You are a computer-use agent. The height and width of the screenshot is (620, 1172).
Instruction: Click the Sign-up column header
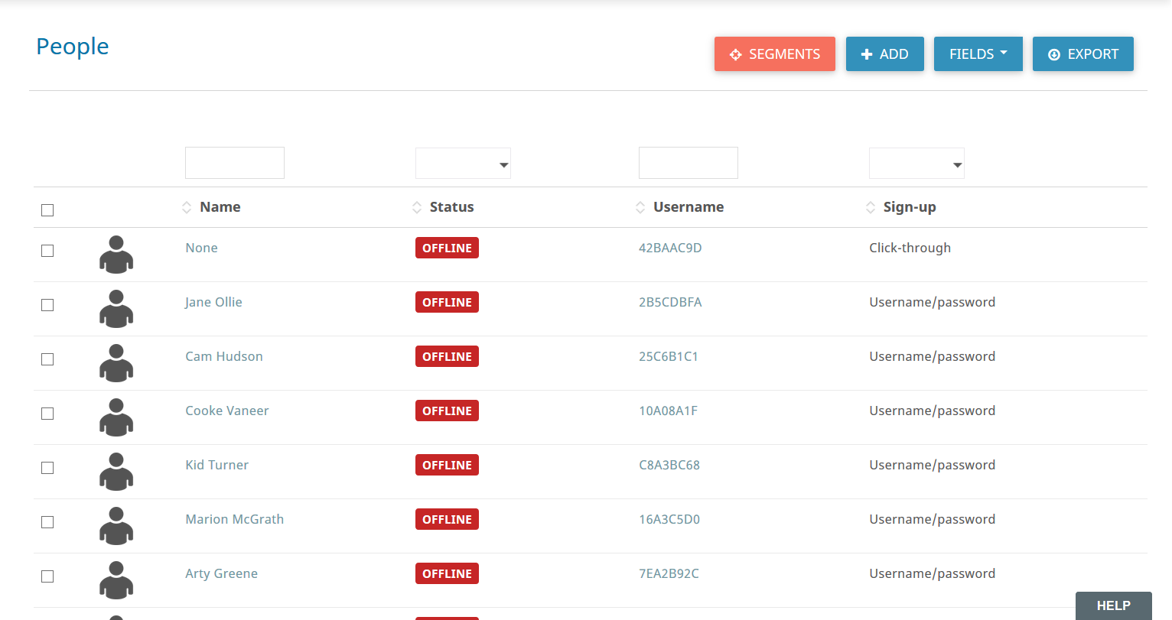point(910,207)
